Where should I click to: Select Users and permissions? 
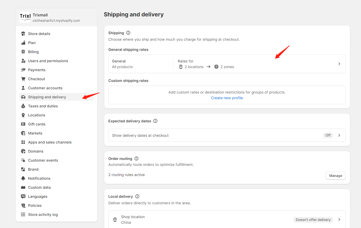56,61
